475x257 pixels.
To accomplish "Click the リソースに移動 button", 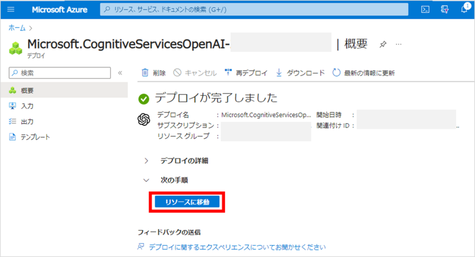I will (187, 202).
